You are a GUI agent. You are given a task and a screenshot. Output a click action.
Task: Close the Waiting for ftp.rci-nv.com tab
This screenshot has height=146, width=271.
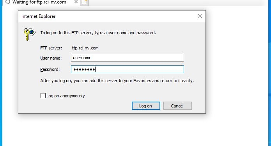pos(76,2)
